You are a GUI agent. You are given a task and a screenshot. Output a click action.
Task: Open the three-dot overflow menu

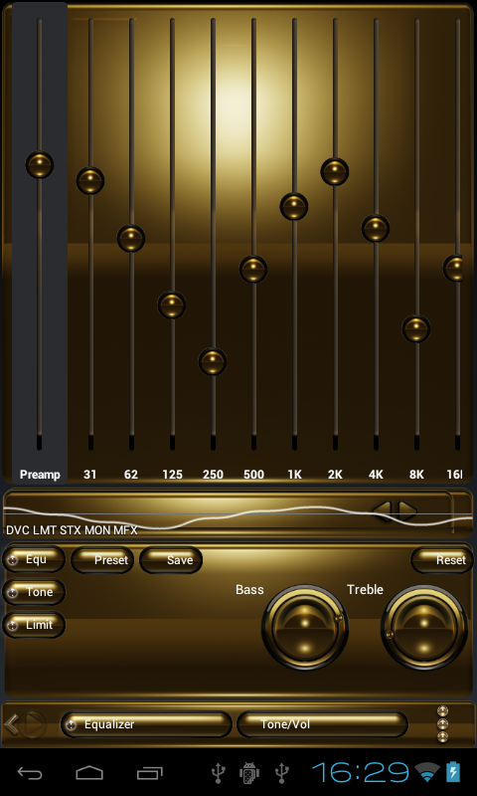442,724
